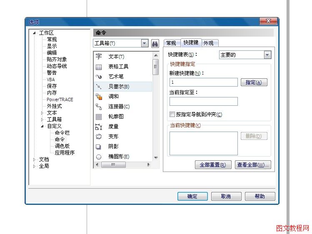This screenshot has width=312, height=234.
Task: Select the Contour (轮廓图) tool icon
Action: click(99, 117)
